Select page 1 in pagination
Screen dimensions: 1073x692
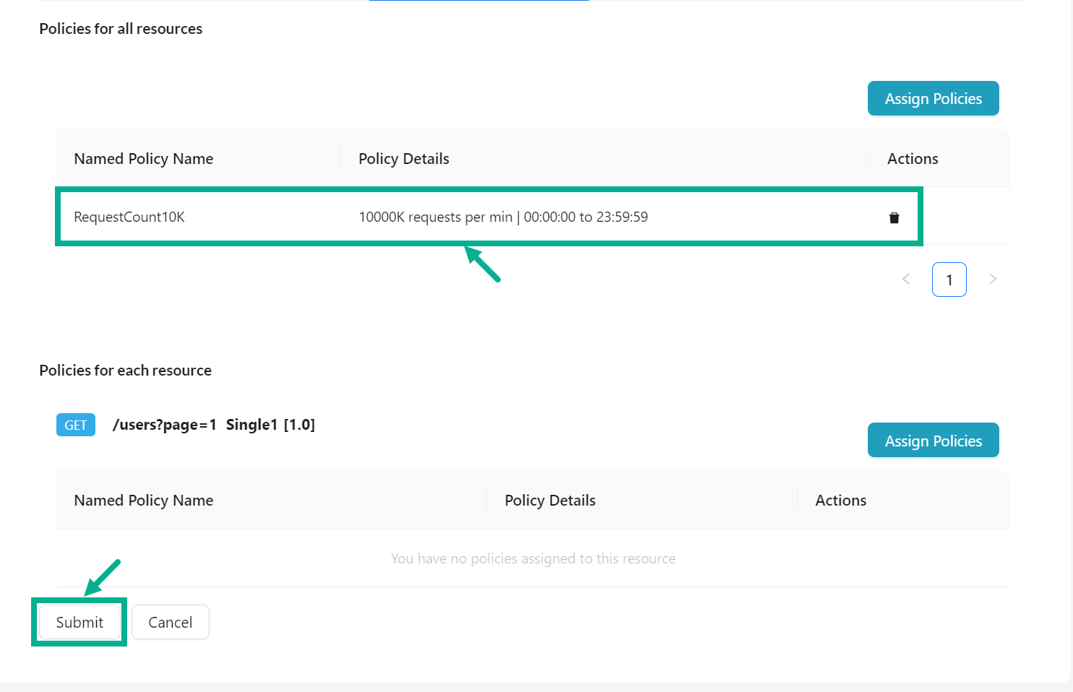point(949,279)
